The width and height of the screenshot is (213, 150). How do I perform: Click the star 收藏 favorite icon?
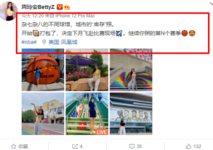click(14, 146)
